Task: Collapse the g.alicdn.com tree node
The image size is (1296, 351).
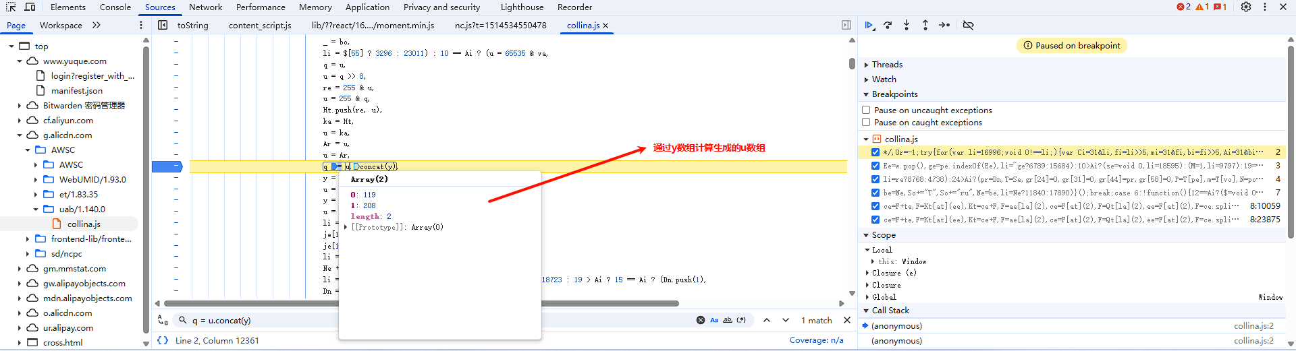Action: [x=19, y=135]
